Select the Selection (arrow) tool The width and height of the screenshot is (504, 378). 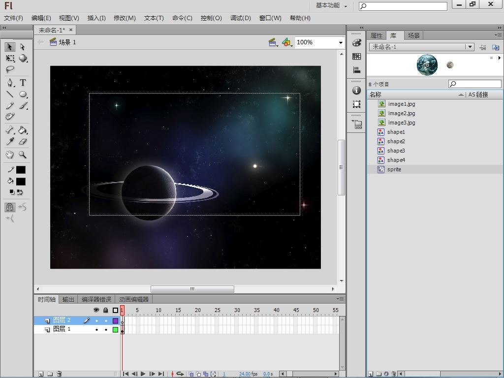(10, 47)
